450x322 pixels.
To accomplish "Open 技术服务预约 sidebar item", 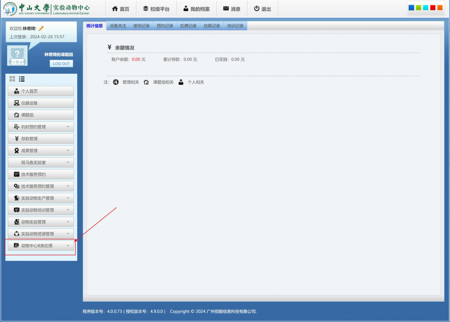I will [x=40, y=174].
